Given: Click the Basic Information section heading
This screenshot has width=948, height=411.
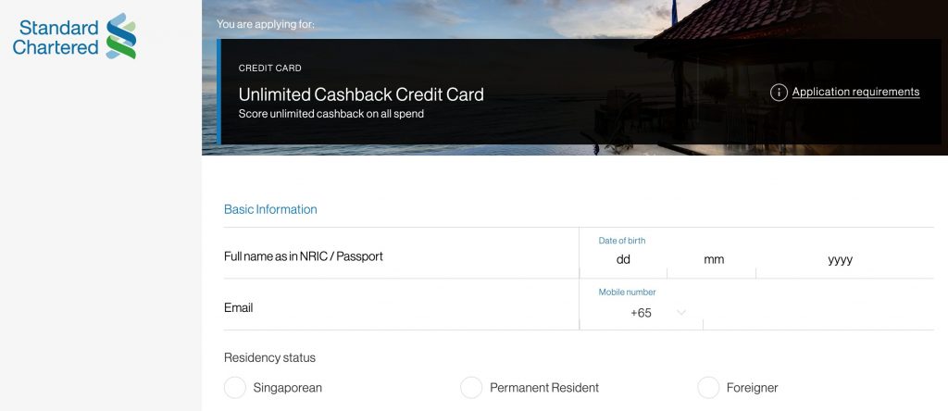Looking at the screenshot, I should tap(270, 210).
